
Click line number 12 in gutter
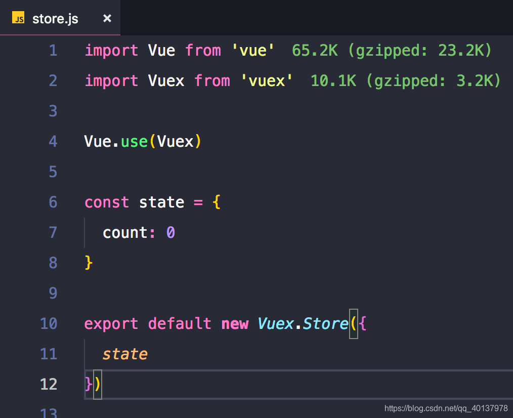coord(49,384)
